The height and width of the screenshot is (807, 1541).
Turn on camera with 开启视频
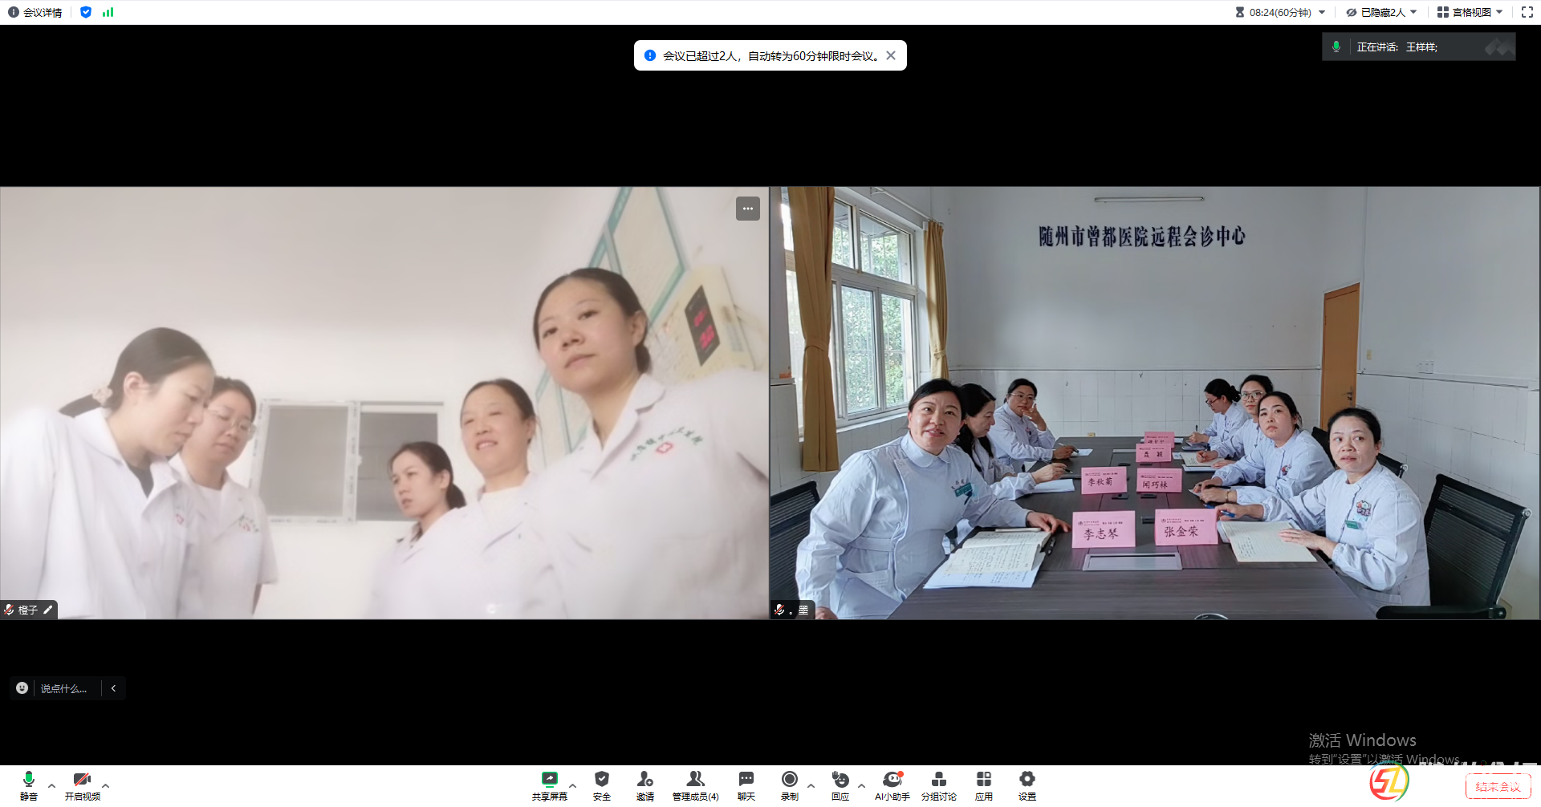click(x=82, y=784)
